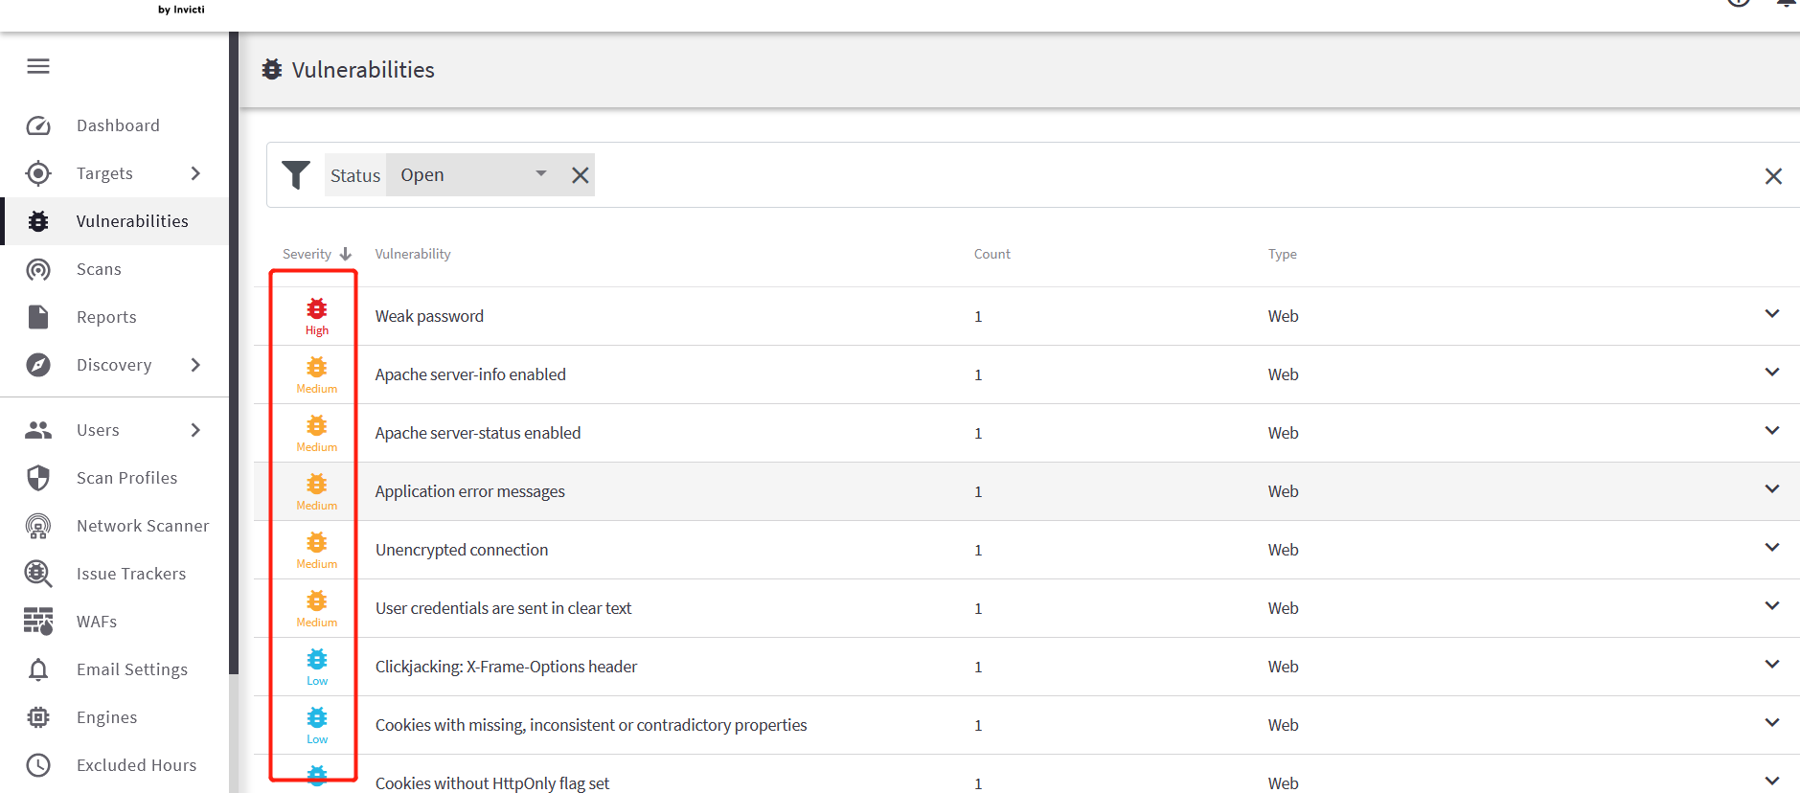Expand the Discovery submenu chevron
Screen dimensions: 1800x793
coord(195,365)
